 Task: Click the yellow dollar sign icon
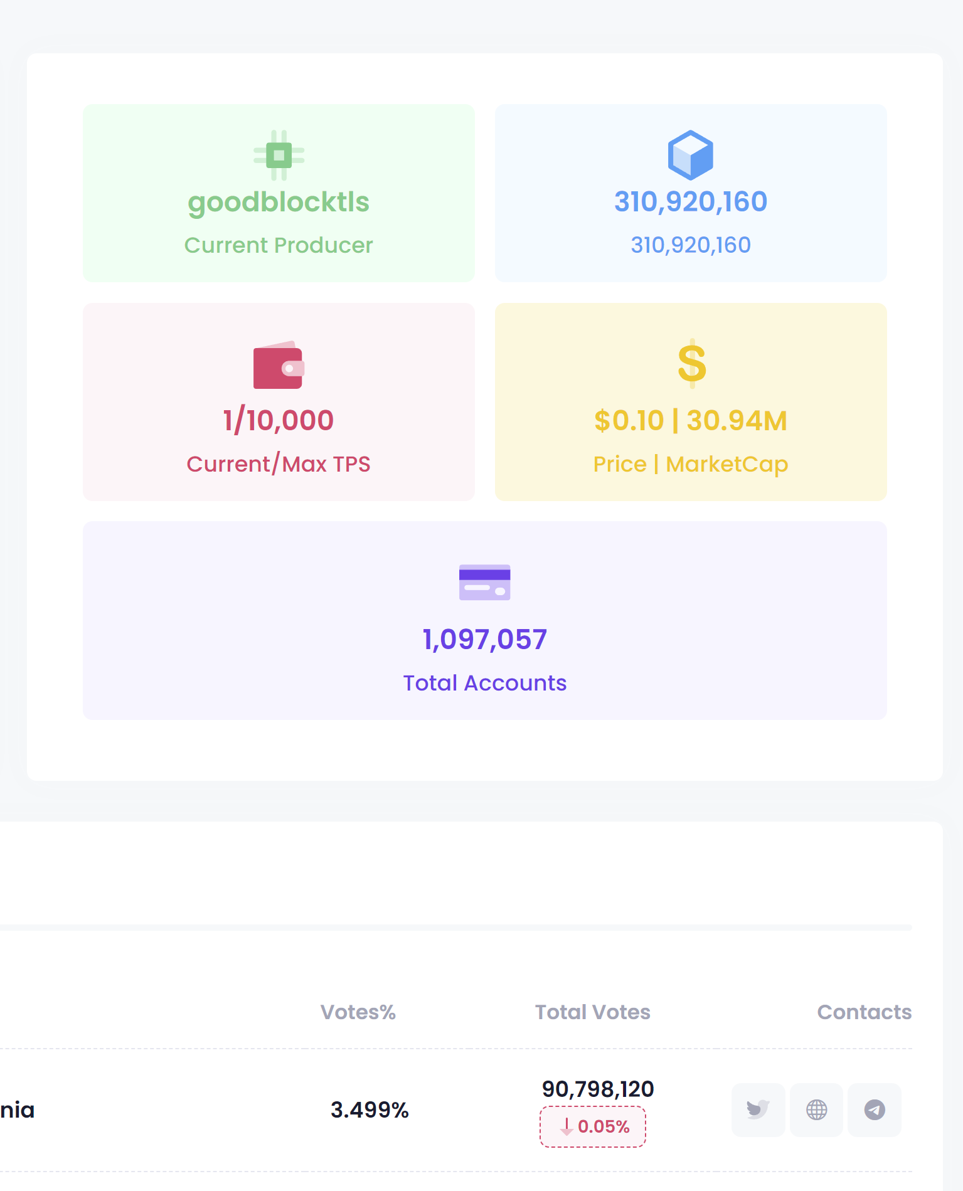pos(691,364)
